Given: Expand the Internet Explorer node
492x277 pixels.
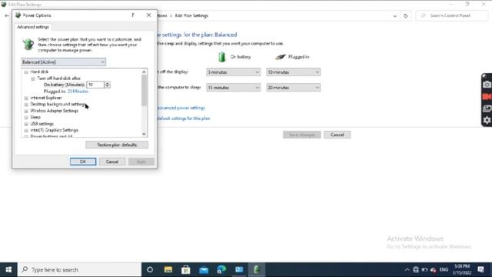Looking at the screenshot, I should tap(26, 98).
